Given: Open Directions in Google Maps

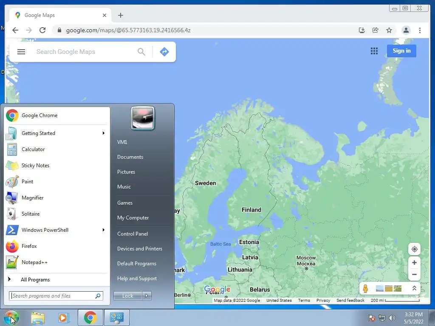Looking at the screenshot, I should (164, 52).
